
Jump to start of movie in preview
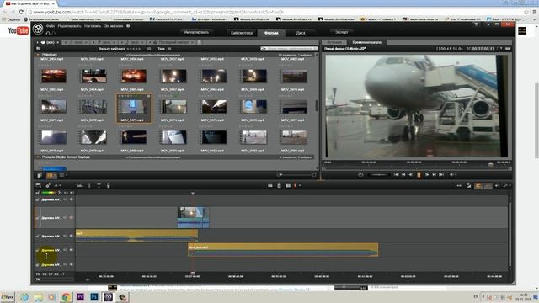tap(396, 174)
